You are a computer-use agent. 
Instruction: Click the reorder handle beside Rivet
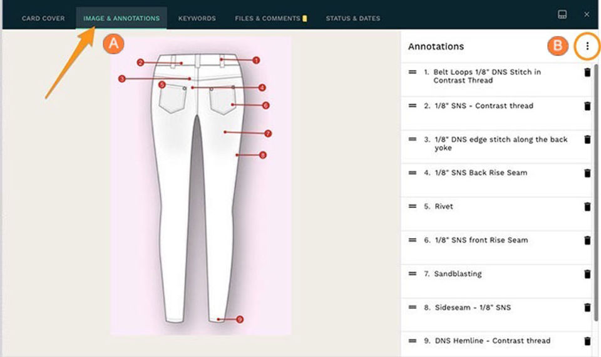click(x=413, y=206)
